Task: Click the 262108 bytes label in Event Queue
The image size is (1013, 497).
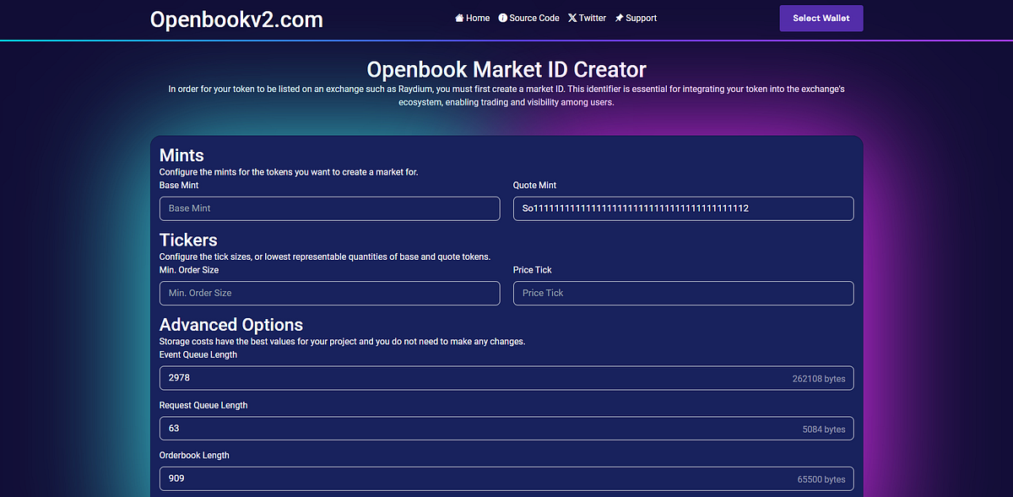Action: [x=819, y=378]
